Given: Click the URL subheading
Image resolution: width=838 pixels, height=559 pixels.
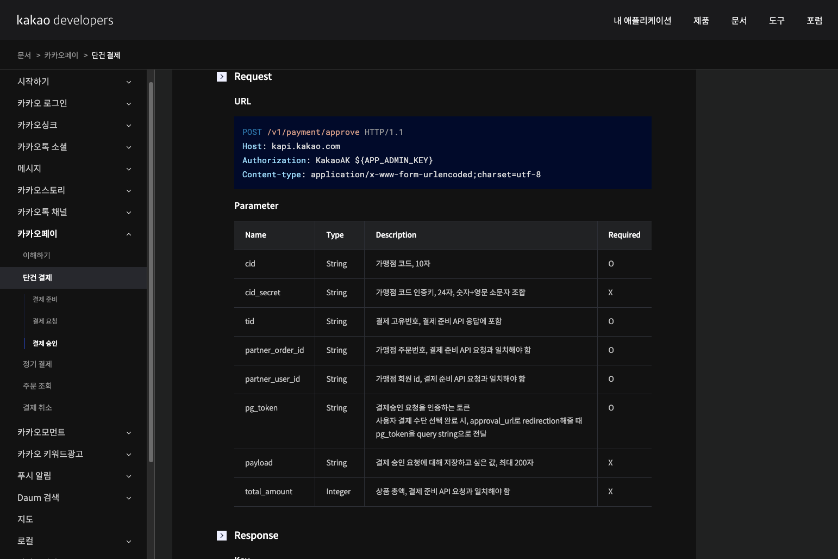Looking at the screenshot, I should [242, 102].
